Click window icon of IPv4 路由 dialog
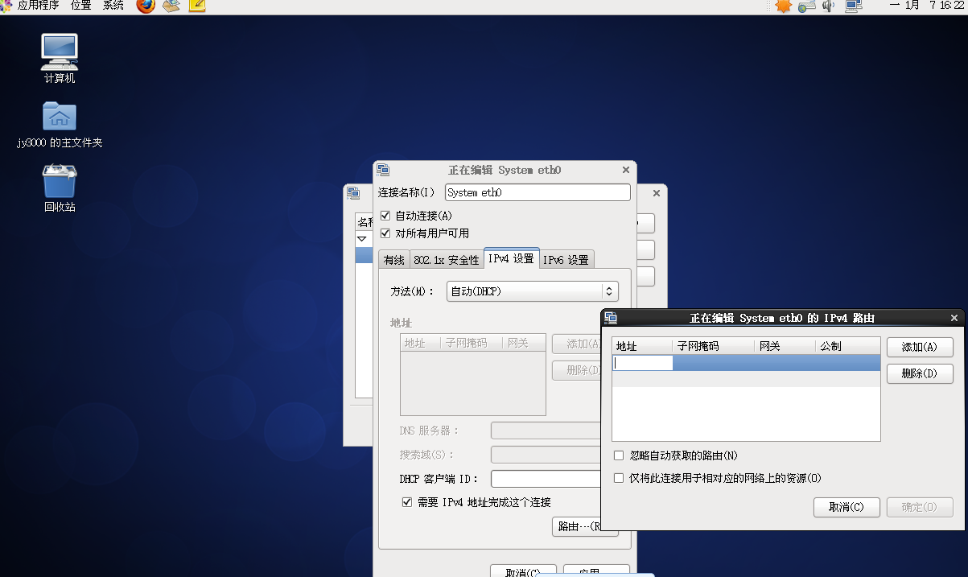Image resolution: width=968 pixels, height=577 pixels. click(611, 318)
